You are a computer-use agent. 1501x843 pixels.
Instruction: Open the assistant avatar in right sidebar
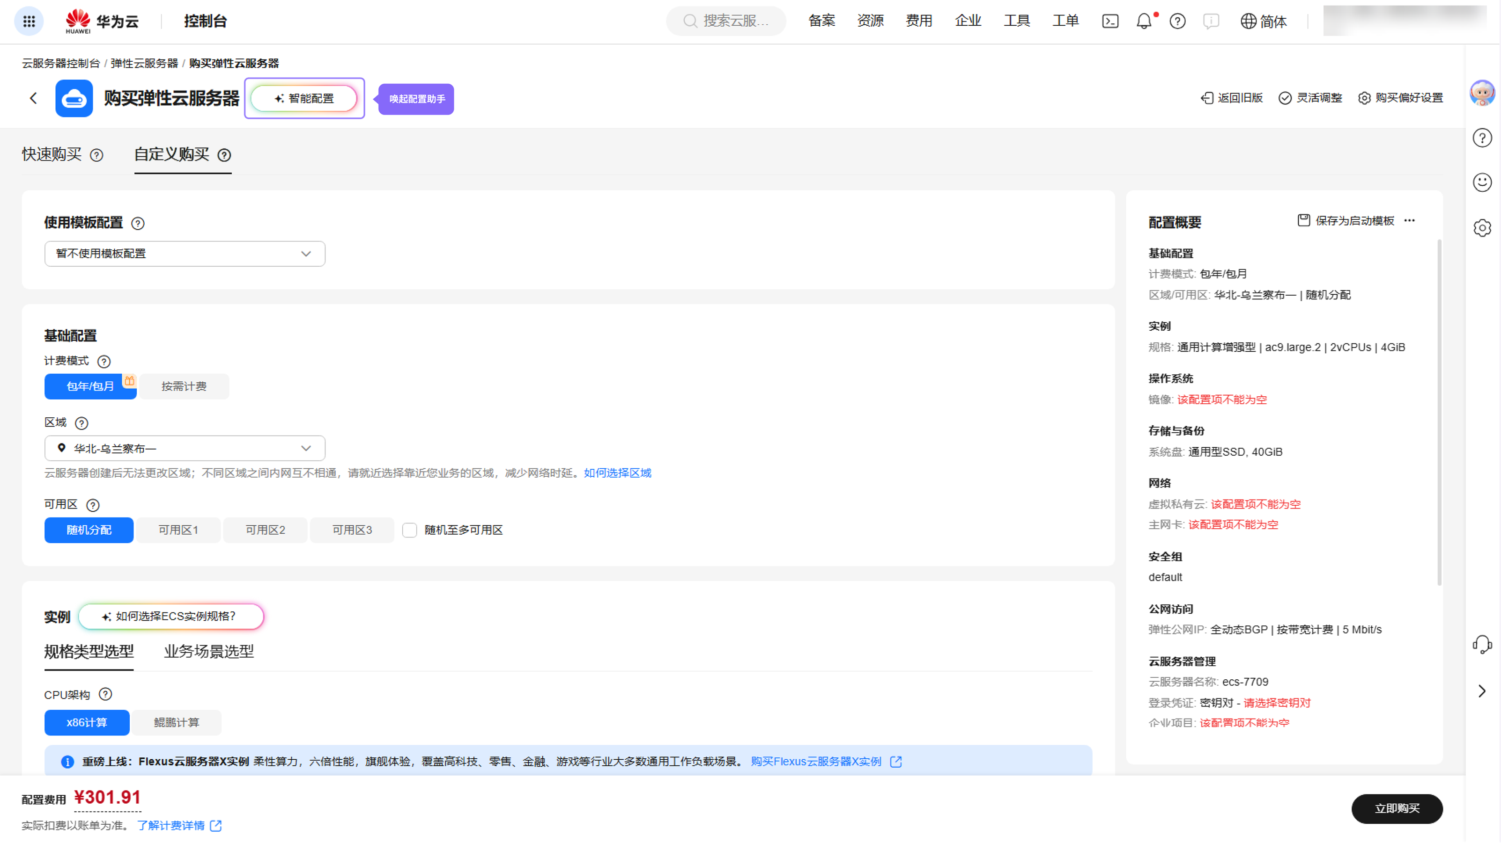tap(1482, 93)
